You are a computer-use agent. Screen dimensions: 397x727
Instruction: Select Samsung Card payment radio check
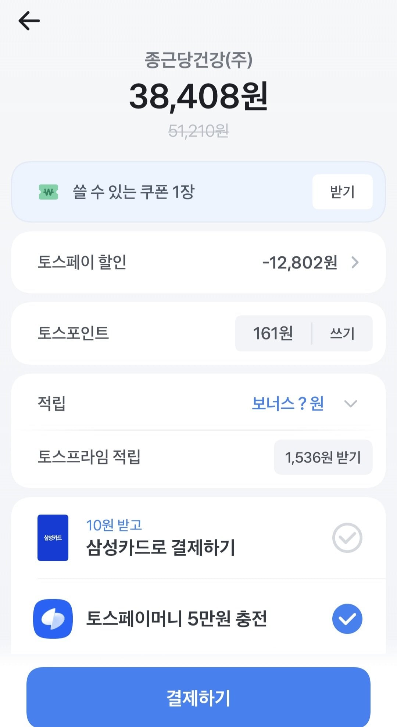(347, 538)
